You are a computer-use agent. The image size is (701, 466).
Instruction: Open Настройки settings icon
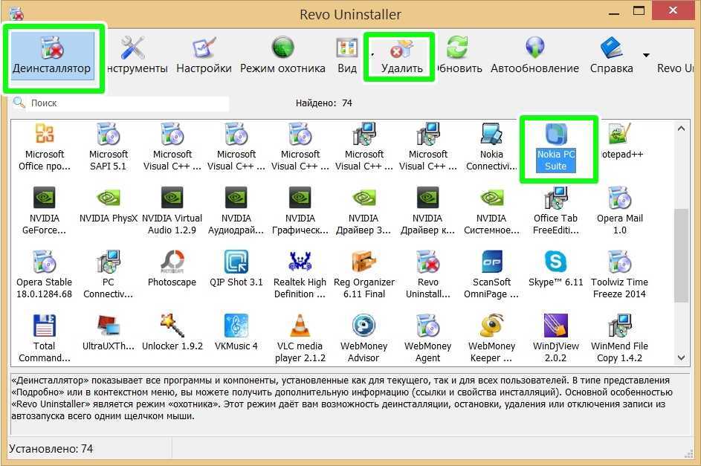coord(204,56)
